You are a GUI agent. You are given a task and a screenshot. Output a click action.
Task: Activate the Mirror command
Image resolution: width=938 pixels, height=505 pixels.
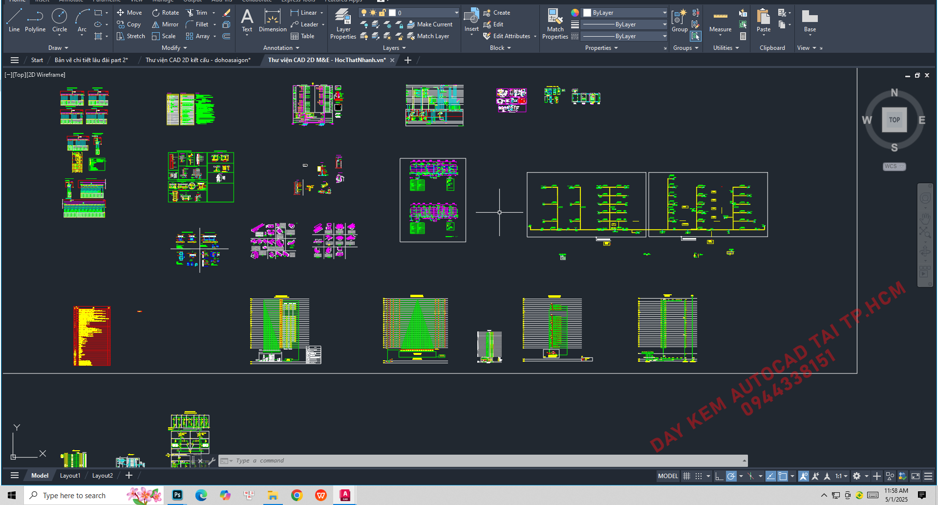point(165,24)
